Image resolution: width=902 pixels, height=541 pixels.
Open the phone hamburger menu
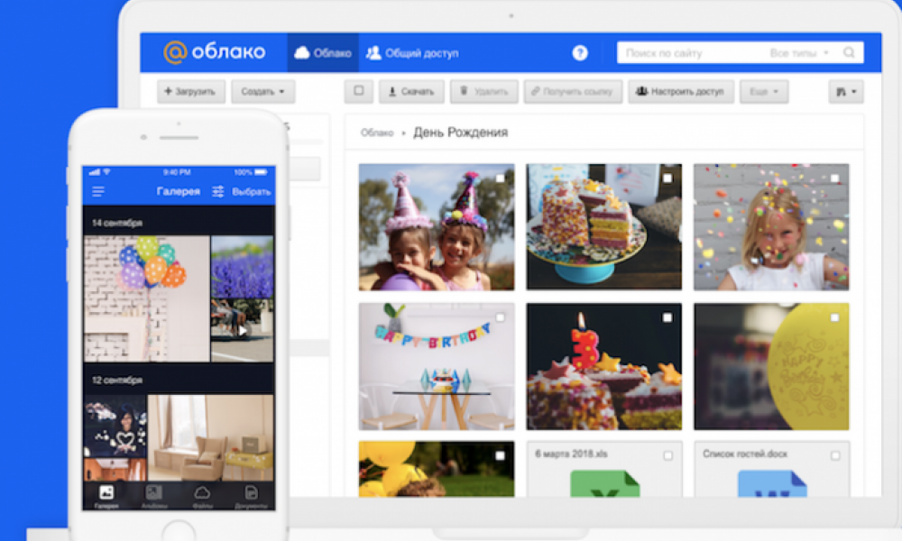click(98, 191)
